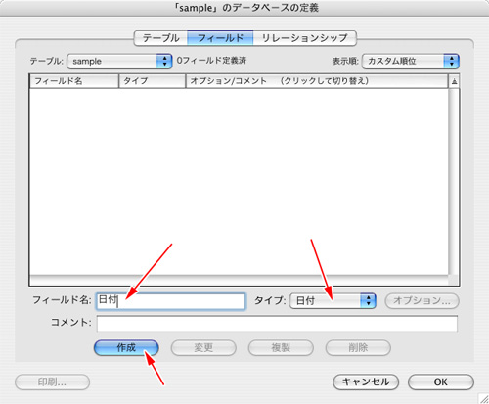Viewport: 489px width, 404px height.
Task: Sort by フィールド名 column header
Action: [x=74, y=81]
